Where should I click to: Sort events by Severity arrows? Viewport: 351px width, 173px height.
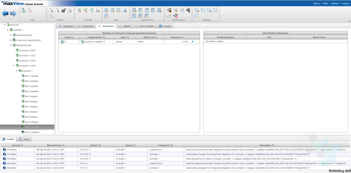[22, 145]
